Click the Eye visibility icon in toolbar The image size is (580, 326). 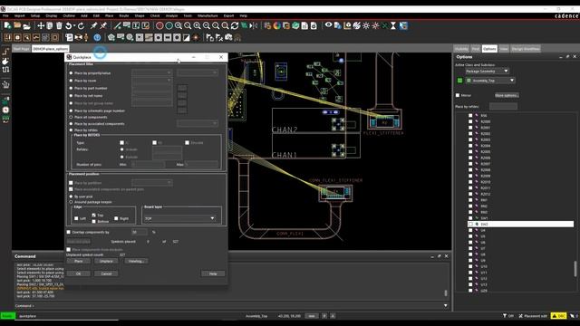328,25
